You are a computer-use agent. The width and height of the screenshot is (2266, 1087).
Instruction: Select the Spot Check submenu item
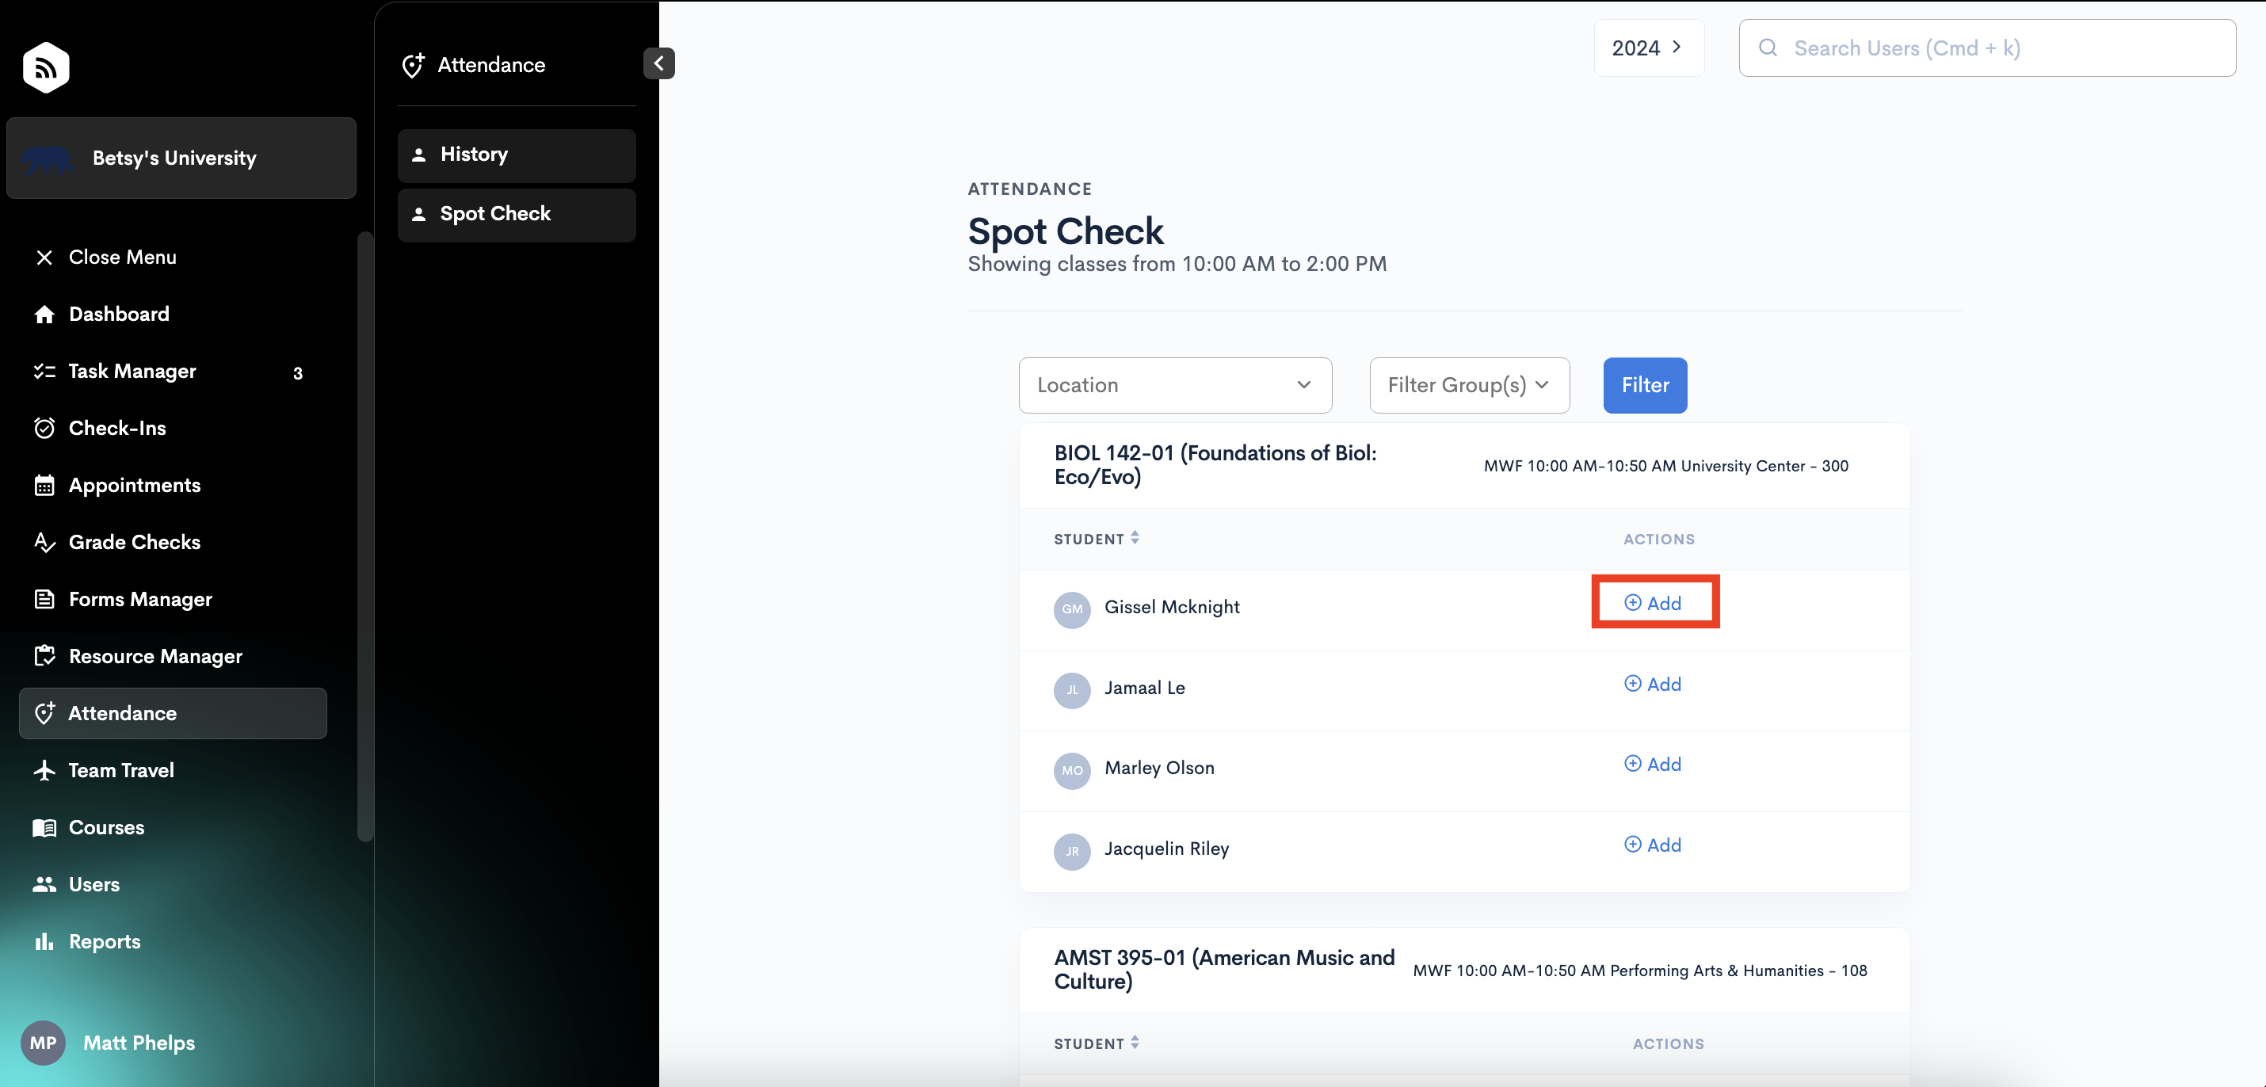(517, 215)
